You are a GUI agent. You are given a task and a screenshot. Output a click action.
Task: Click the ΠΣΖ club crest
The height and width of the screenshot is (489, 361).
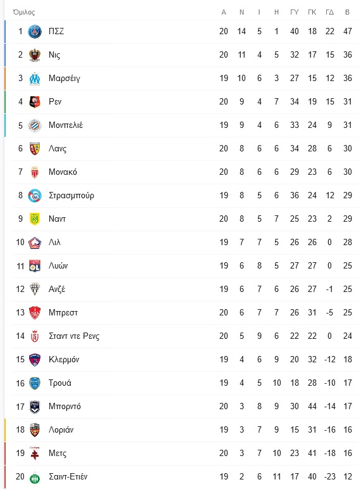tap(35, 32)
